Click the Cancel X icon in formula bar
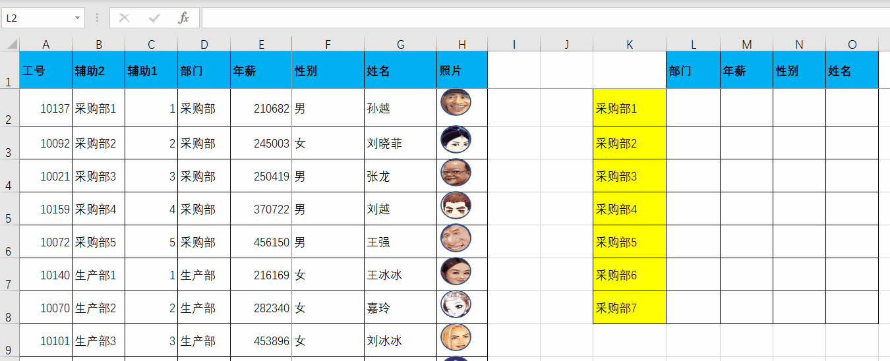 tap(124, 18)
